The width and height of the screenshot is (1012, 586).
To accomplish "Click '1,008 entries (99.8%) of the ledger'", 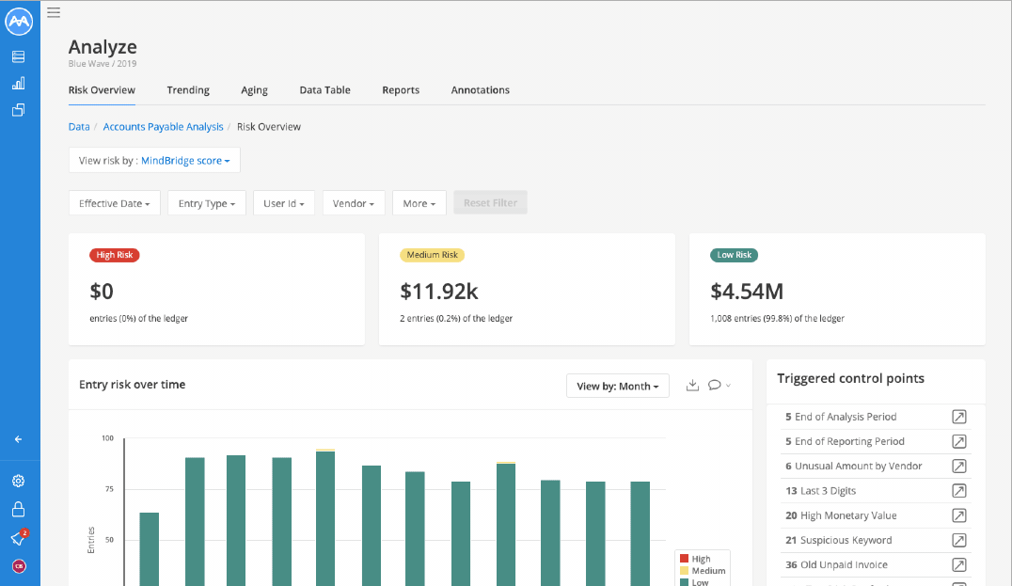I will (777, 318).
